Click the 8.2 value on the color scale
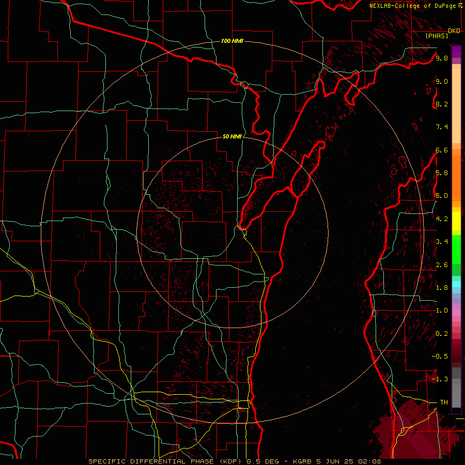Viewport: 465px width, 465px height. point(442,104)
